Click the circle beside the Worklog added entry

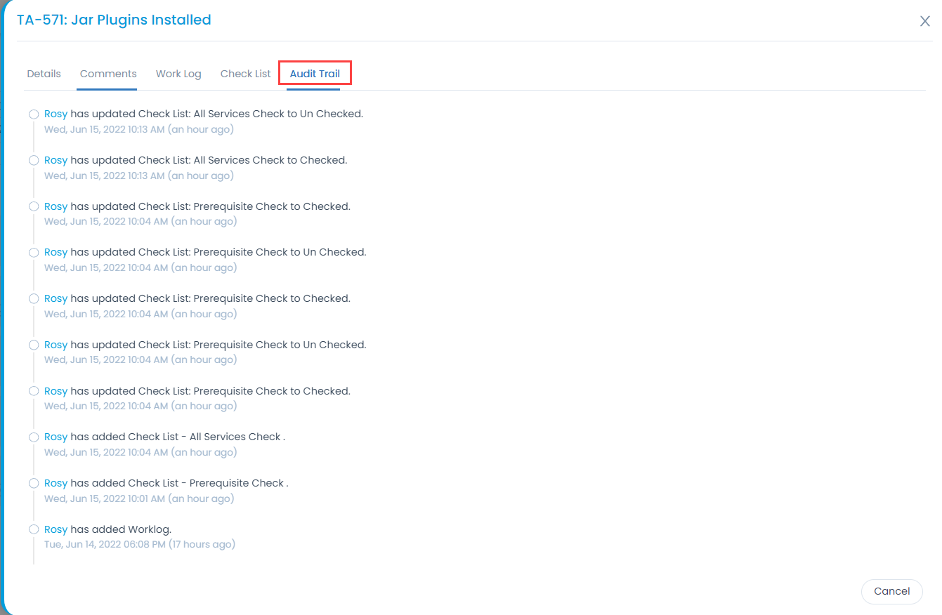(x=33, y=529)
